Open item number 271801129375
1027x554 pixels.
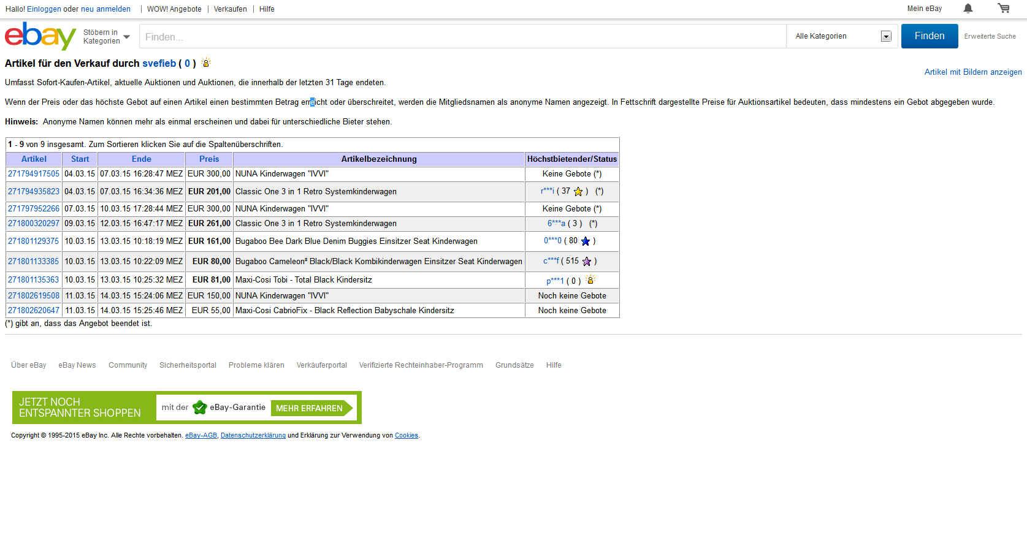click(34, 241)
